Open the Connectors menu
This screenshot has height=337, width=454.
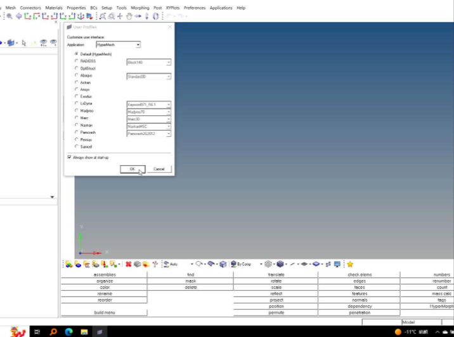(30, 8)
